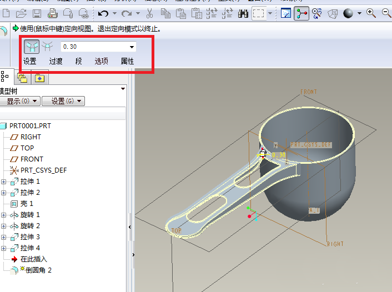Expand the 旋转 1 feature node
The image size is (392, 292).
click(x=3, y=215)
